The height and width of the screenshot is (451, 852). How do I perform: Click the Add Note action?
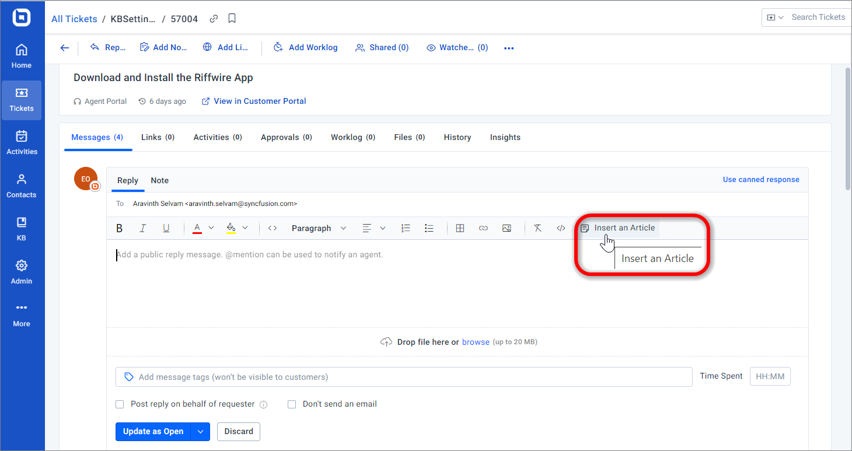pyautogui.click(x=163, y=48)
